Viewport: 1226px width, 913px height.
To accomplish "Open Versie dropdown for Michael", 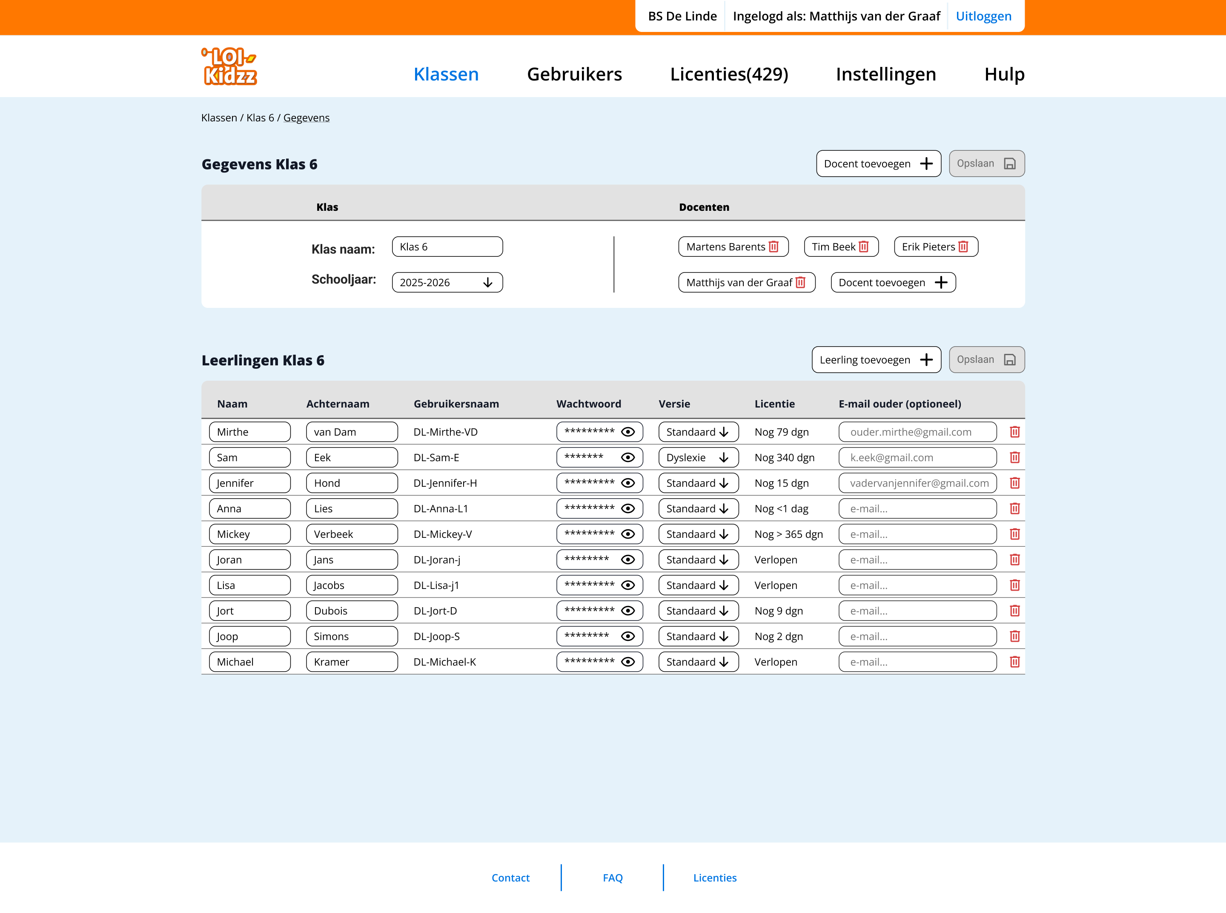I will click(x=699, y=661).
